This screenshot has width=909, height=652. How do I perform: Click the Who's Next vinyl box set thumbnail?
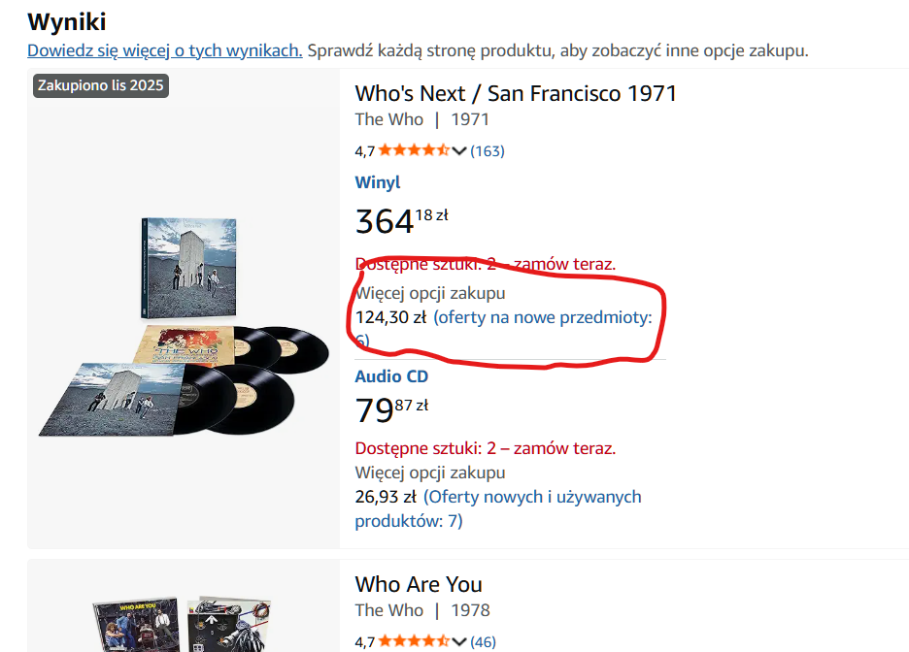point(185,325)
